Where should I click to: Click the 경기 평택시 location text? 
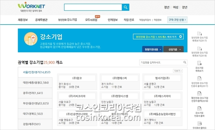[x=150, y=120]
